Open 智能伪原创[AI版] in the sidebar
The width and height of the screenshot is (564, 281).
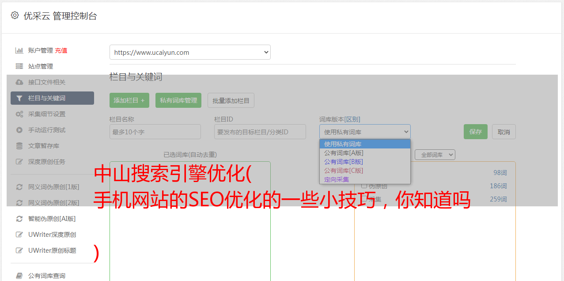pos(52,219)
